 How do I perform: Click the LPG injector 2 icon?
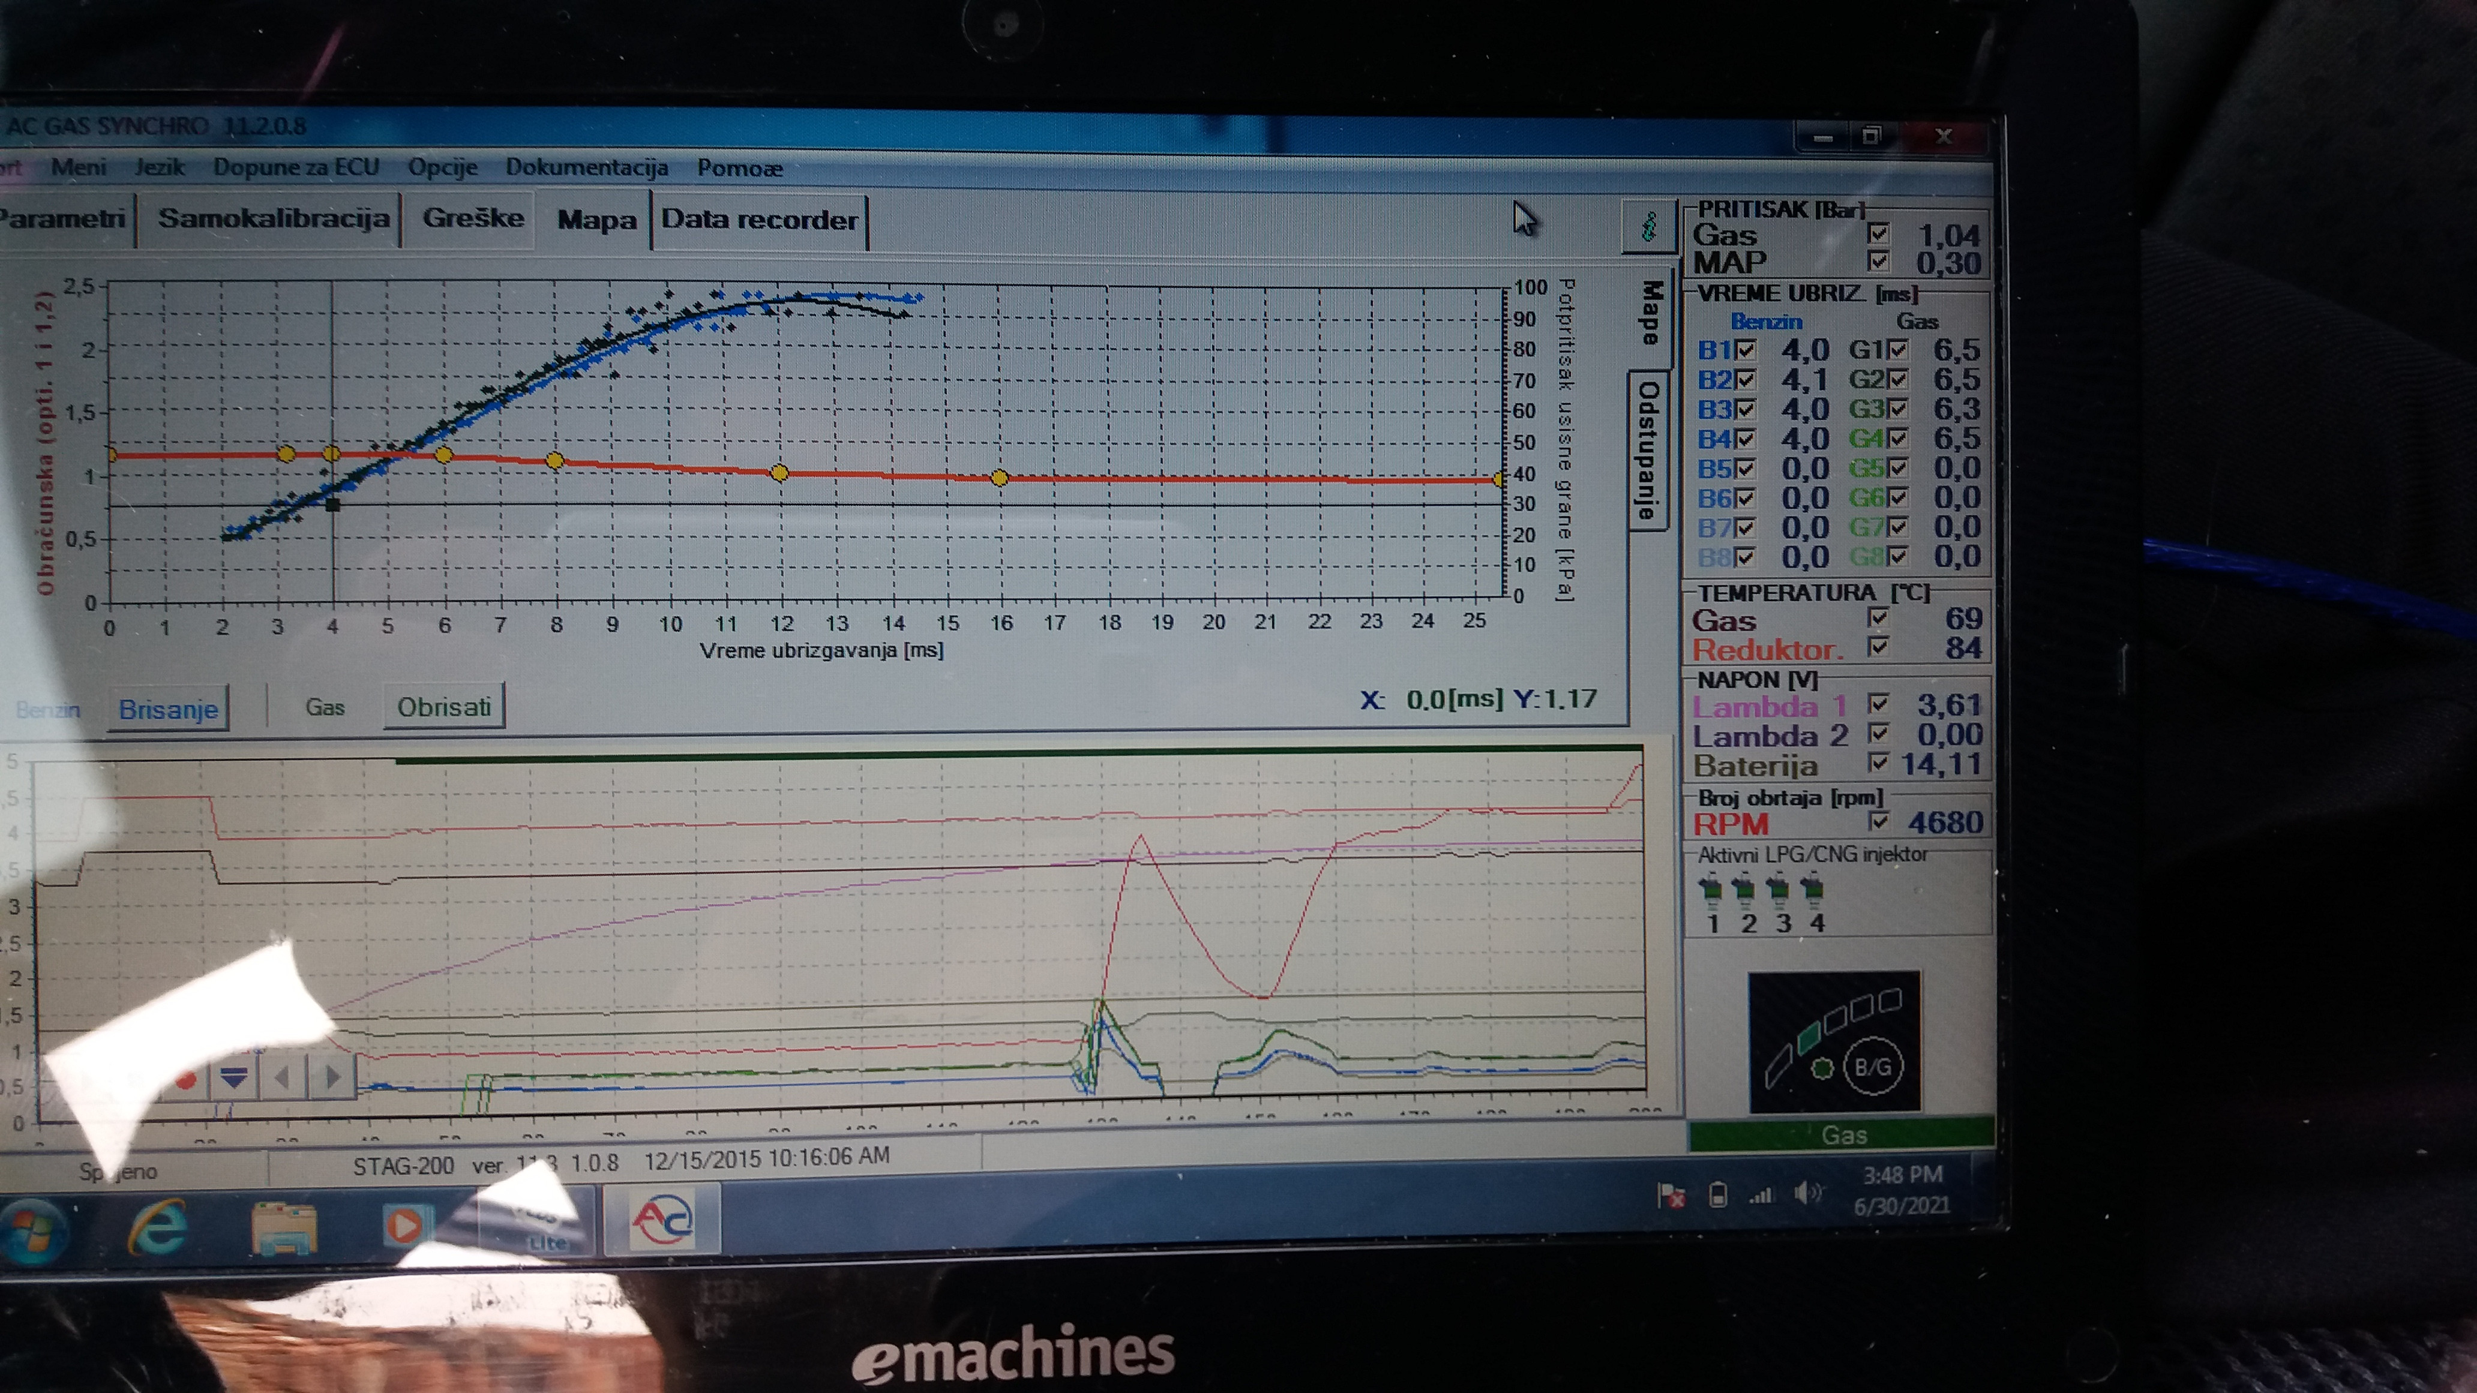[x=1744, y=891]
